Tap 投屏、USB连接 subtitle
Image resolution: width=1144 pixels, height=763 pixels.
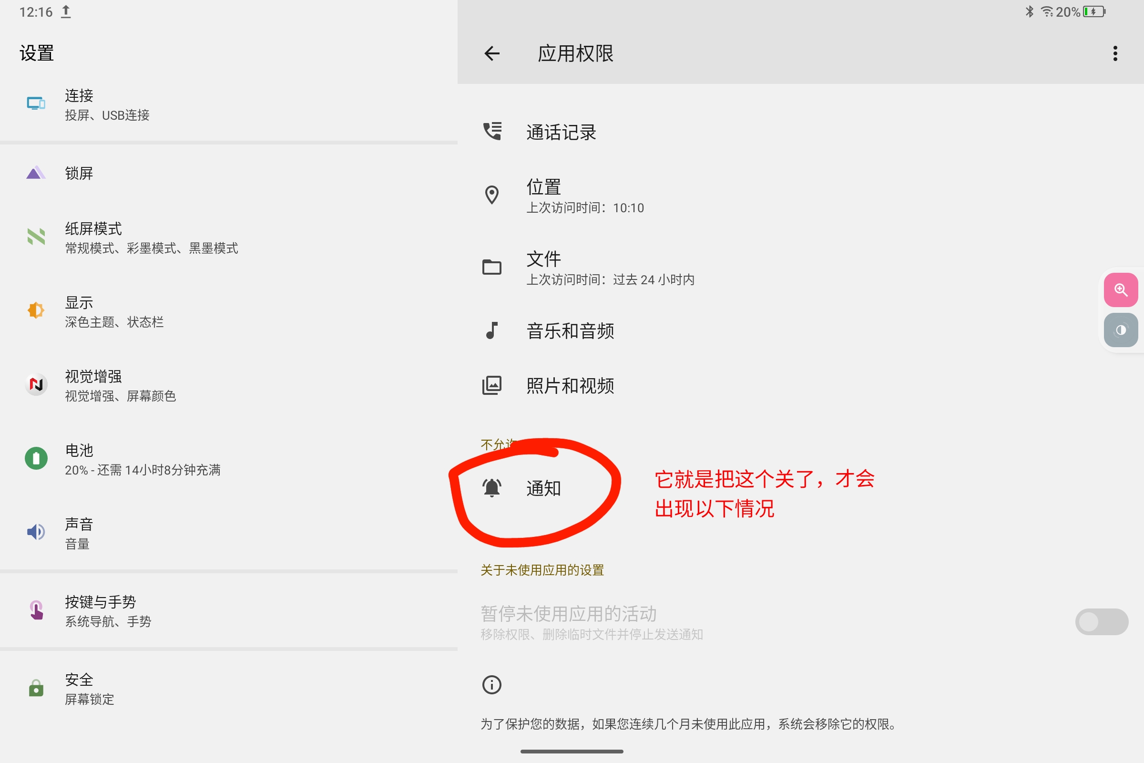coord(107,115)
